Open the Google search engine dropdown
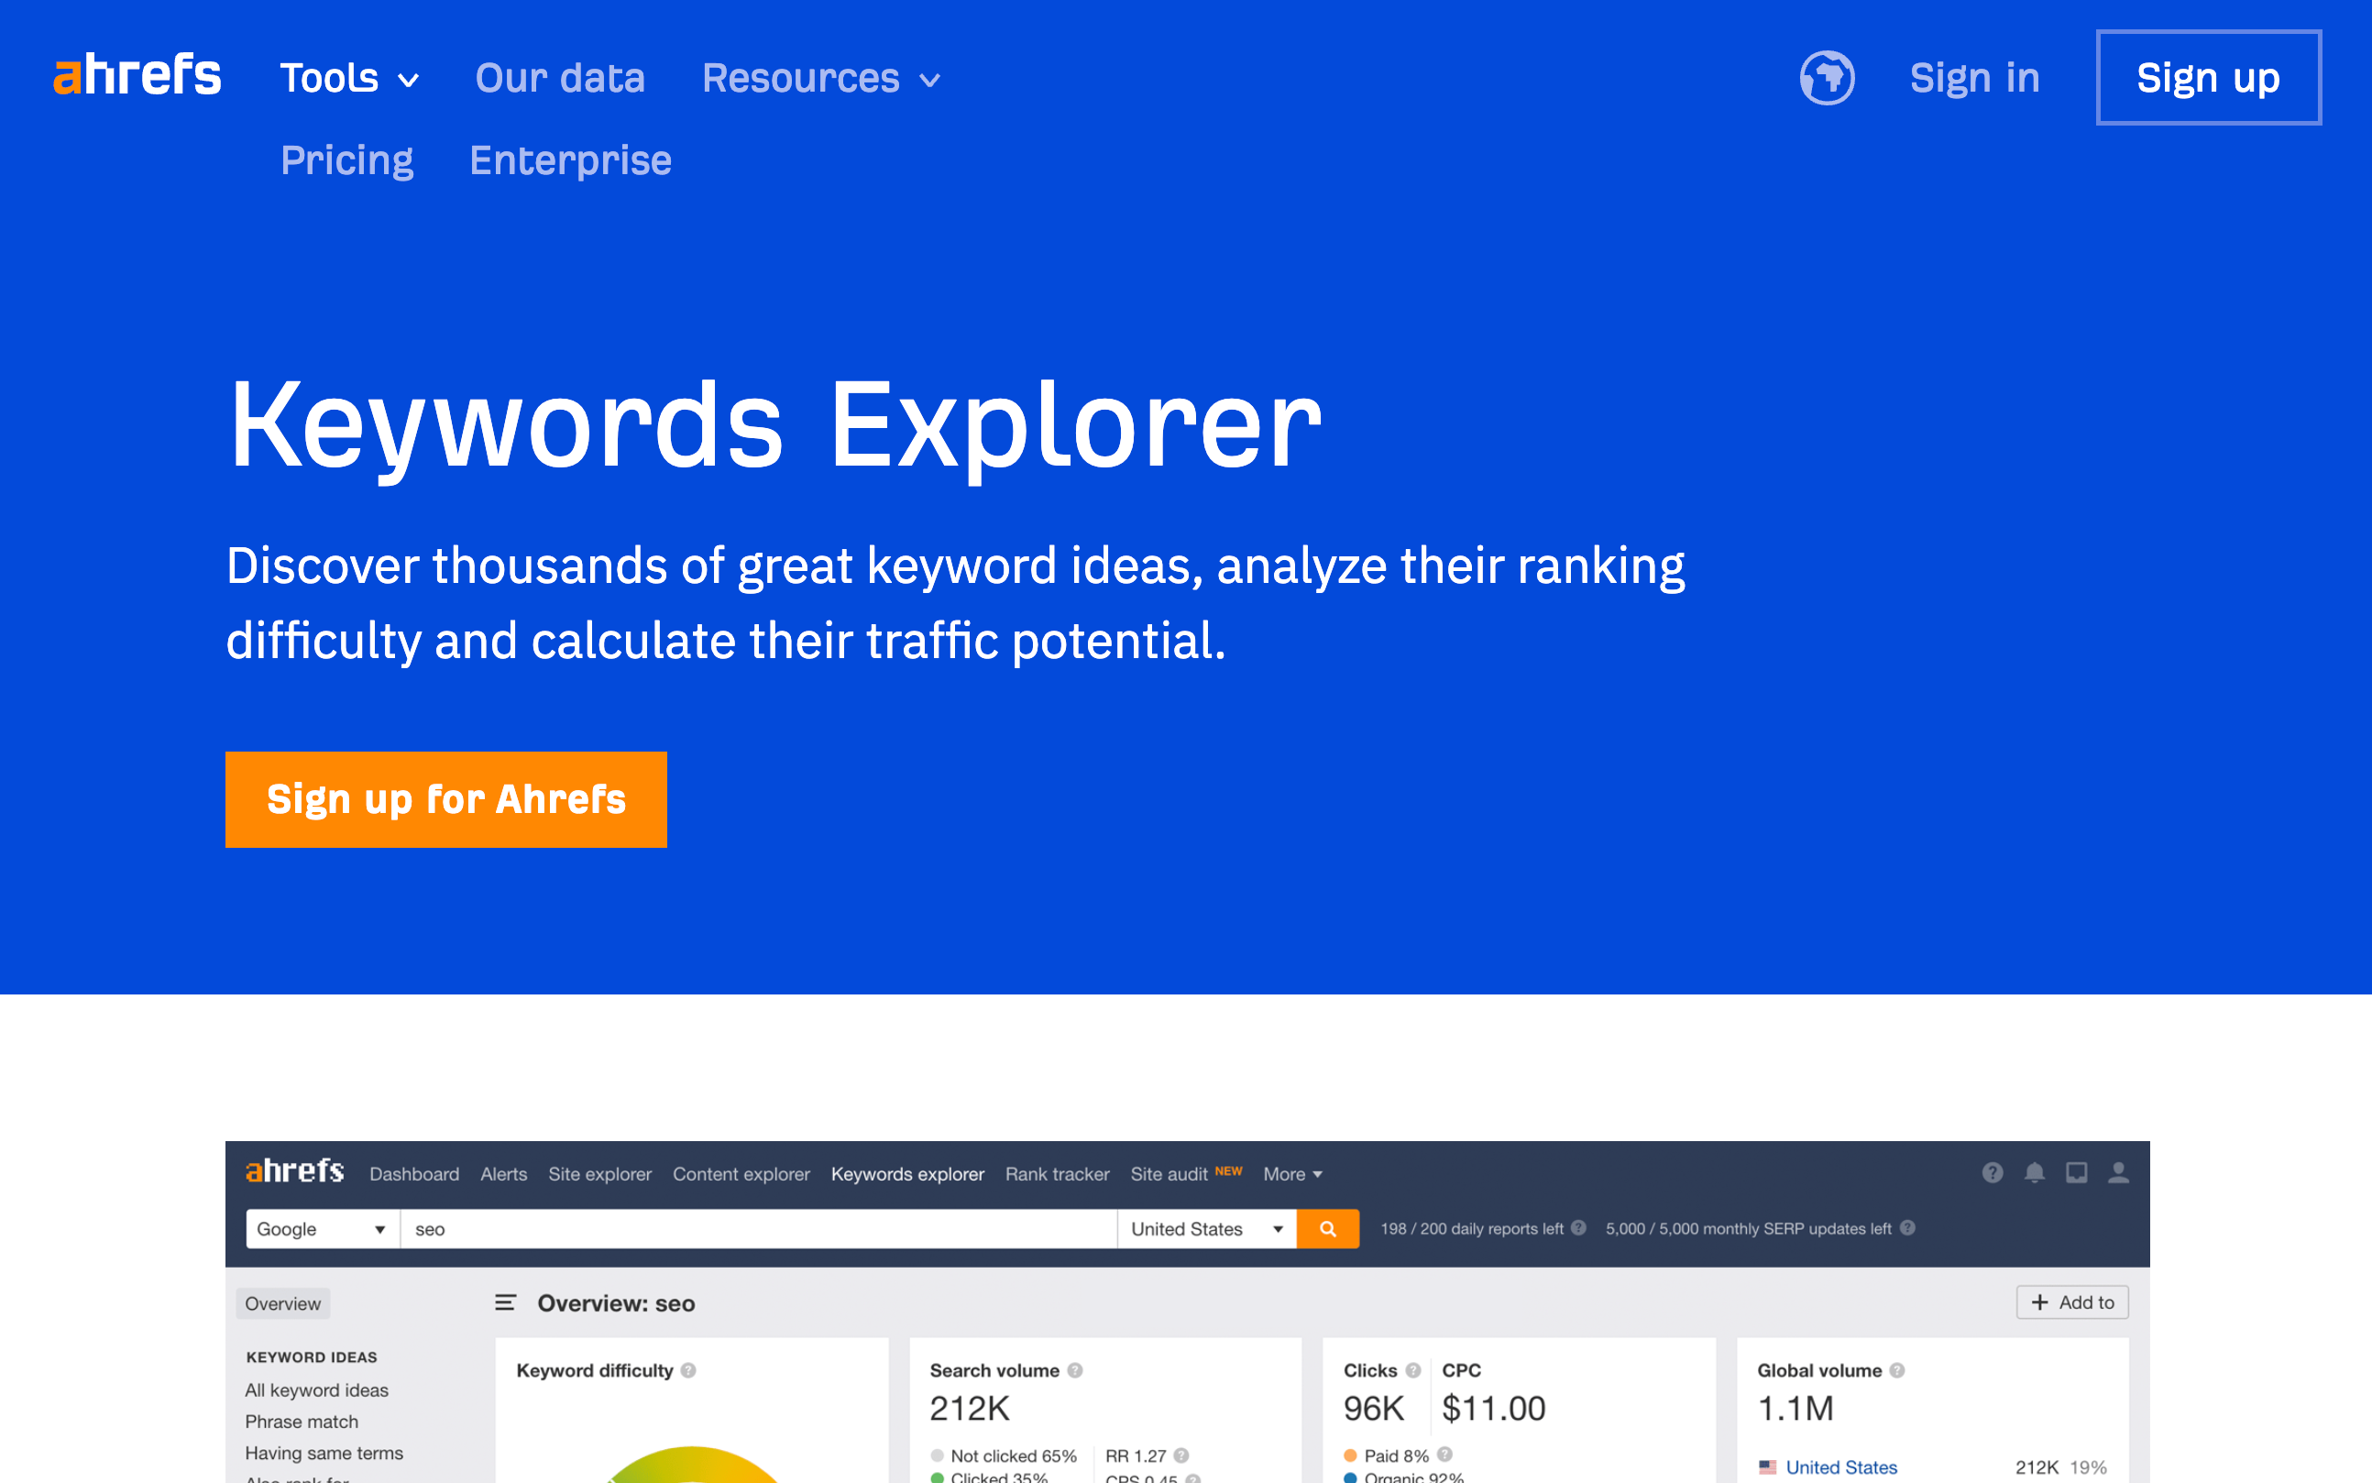Image resolution: width=2372 pixels, height=1483 pixels. tap(323, 1229)
